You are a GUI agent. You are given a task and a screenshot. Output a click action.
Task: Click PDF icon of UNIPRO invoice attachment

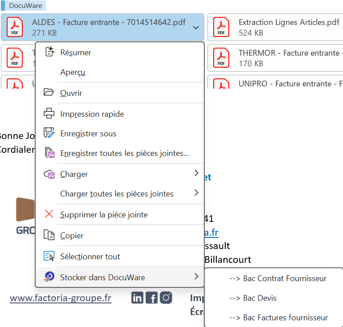pos(221,83)
